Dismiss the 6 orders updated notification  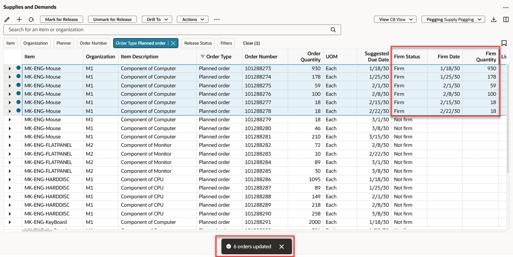[x=281, y=246]
